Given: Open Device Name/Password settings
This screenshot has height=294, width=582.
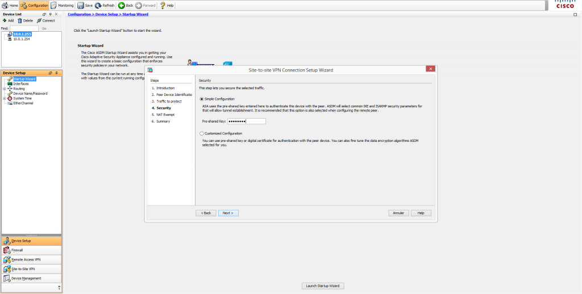Looking at the screenshot, I should pyautogui.click(x=30, y=94).
